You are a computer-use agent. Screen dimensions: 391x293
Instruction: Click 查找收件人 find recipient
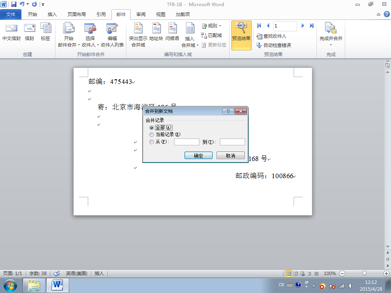[x=271, y=36]
